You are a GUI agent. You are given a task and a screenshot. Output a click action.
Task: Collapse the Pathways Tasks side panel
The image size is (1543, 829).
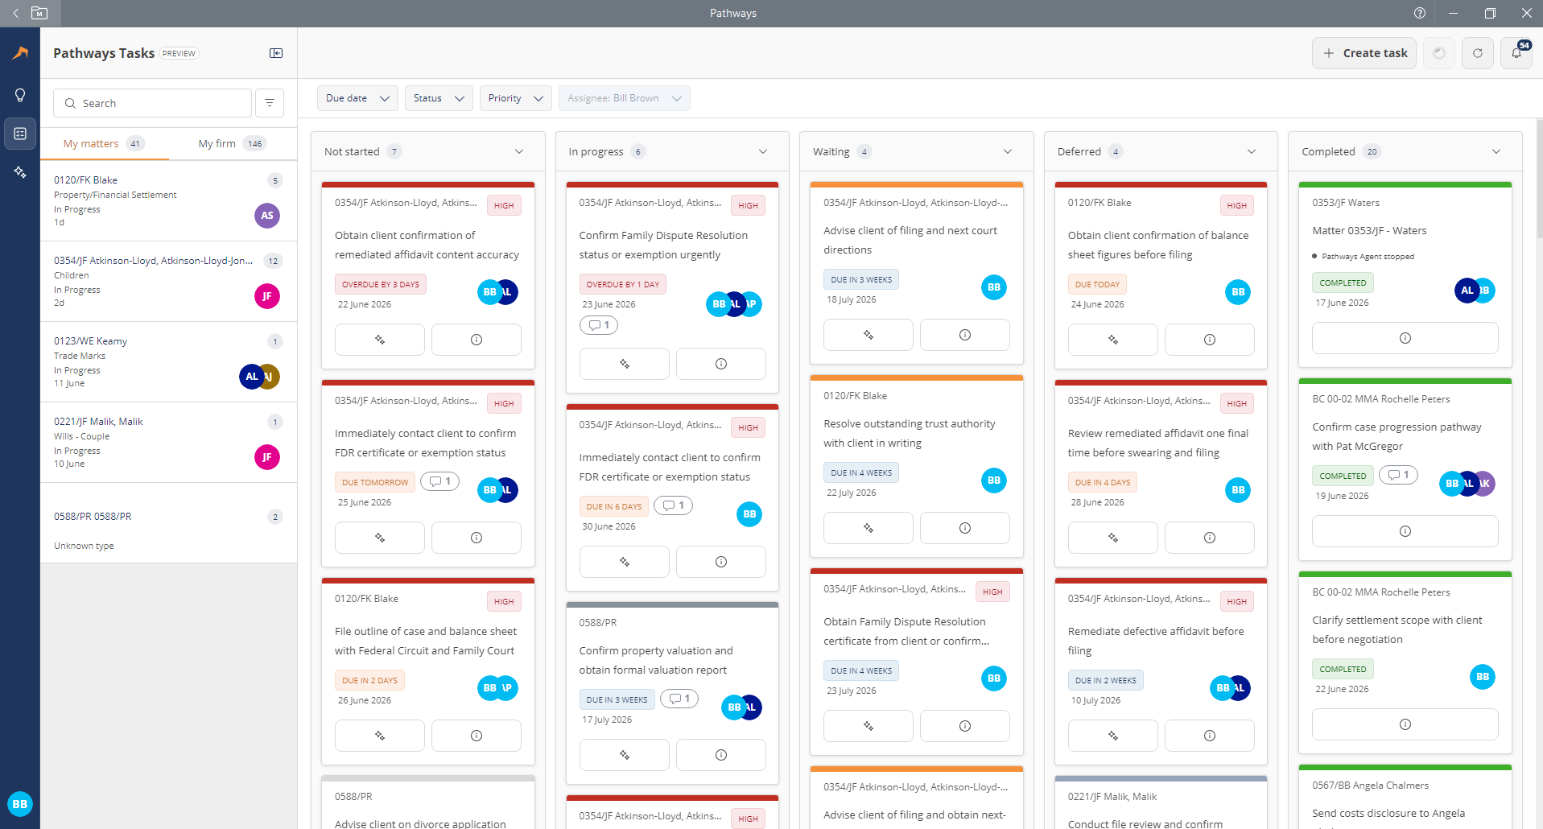click(x=276, y=53)
